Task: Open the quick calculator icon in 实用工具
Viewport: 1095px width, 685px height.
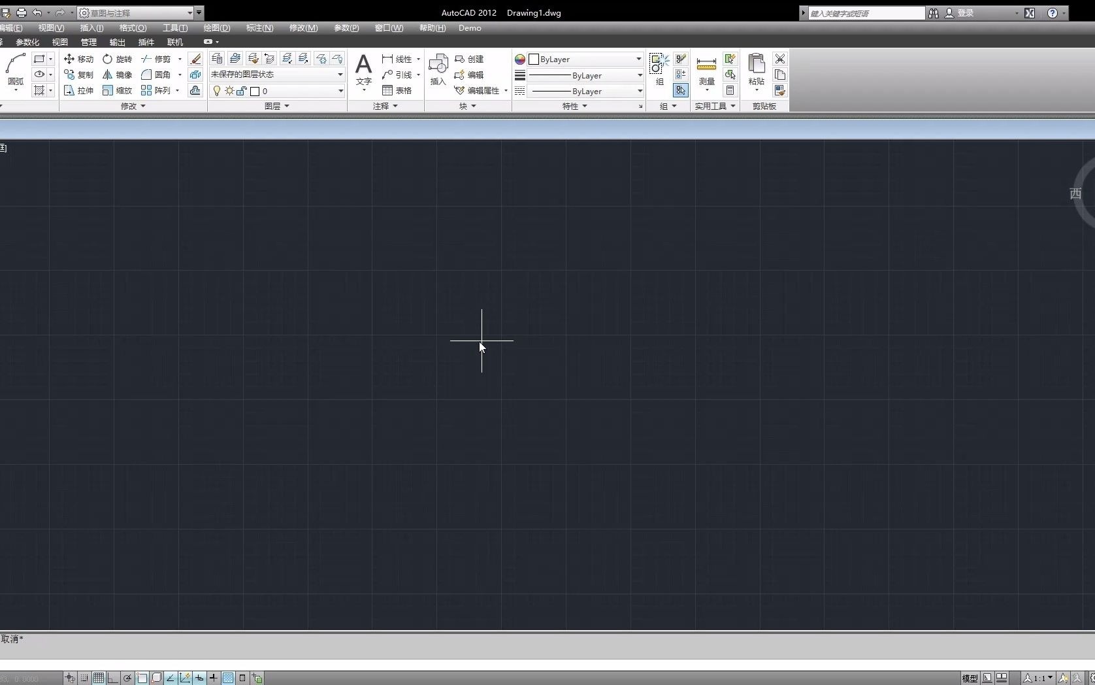Action: coord(730,90)
